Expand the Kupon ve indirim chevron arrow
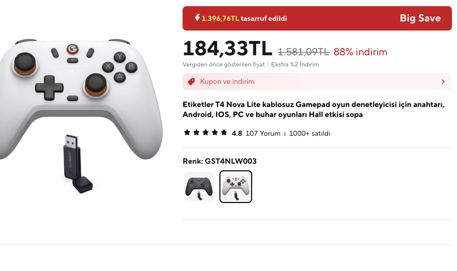This screenshot has width=457, height=271. point(443,82)
